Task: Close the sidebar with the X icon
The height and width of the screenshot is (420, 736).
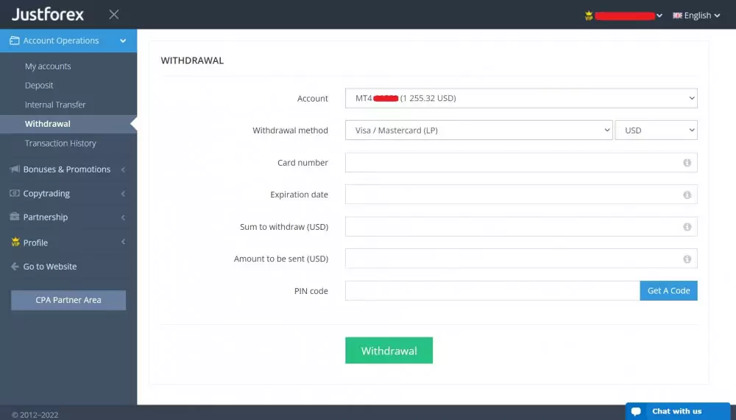Action: coord(113,15)
